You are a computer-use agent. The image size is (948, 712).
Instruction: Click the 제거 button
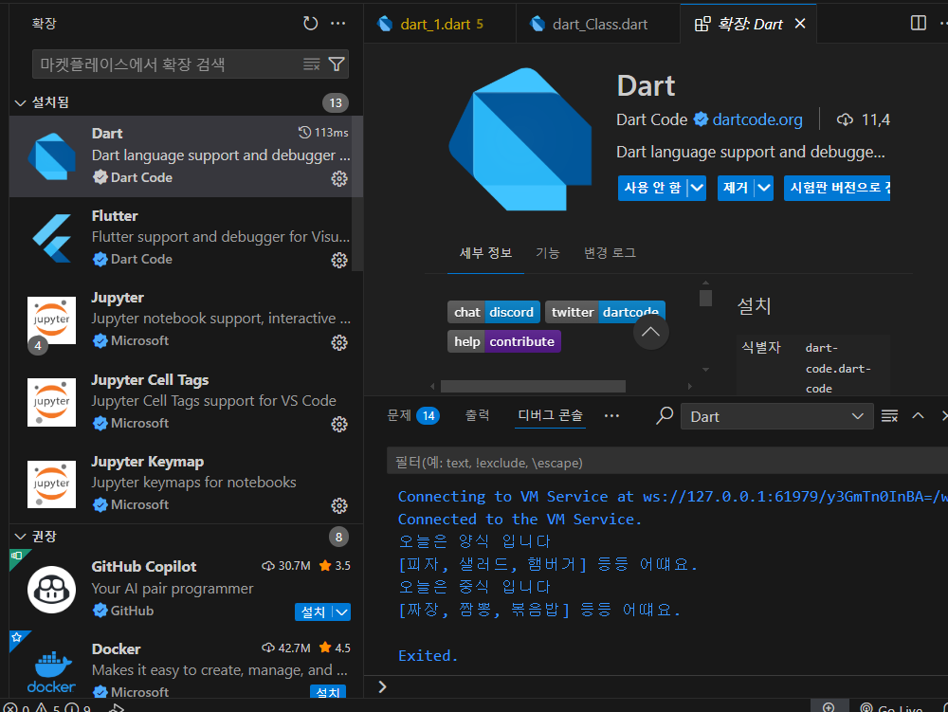point(736,188)
